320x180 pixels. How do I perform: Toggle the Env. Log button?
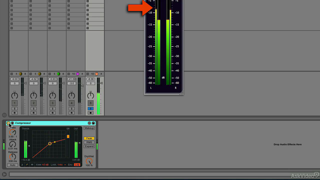point(77,165)
